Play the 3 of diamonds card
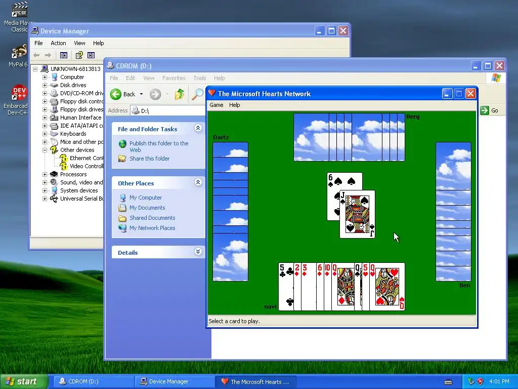The image size is (518, 389). coord(309,287)
